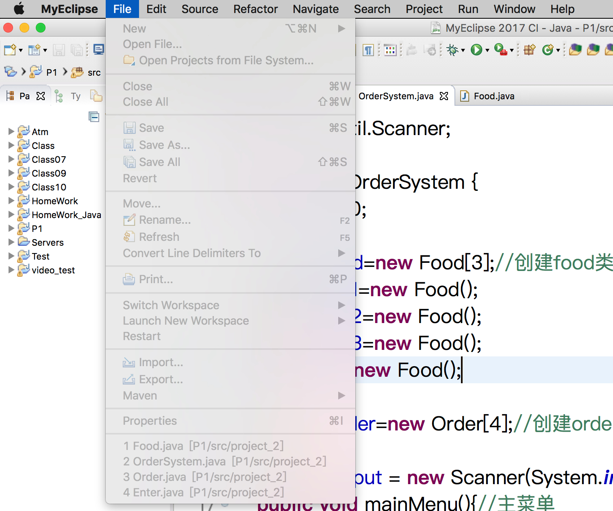Click the Save All toolbar icon
Viewport: 613px width, 511px height.
pos(76,50)
